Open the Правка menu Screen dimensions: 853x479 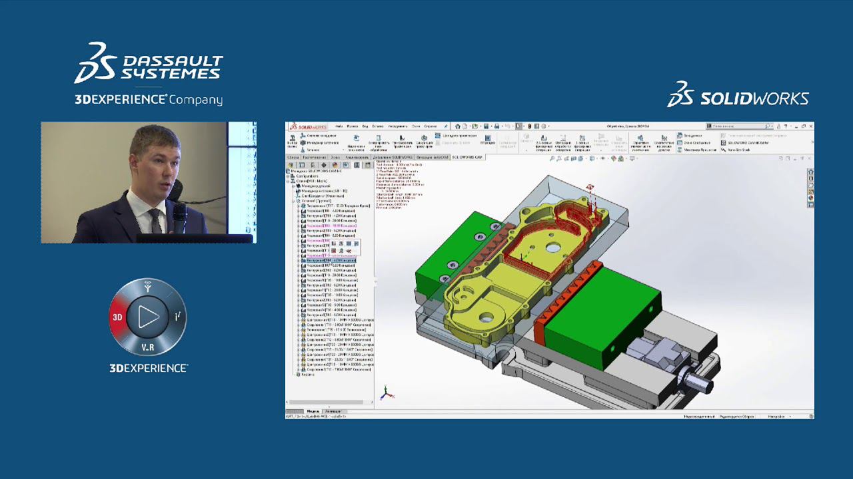point(353,126)
